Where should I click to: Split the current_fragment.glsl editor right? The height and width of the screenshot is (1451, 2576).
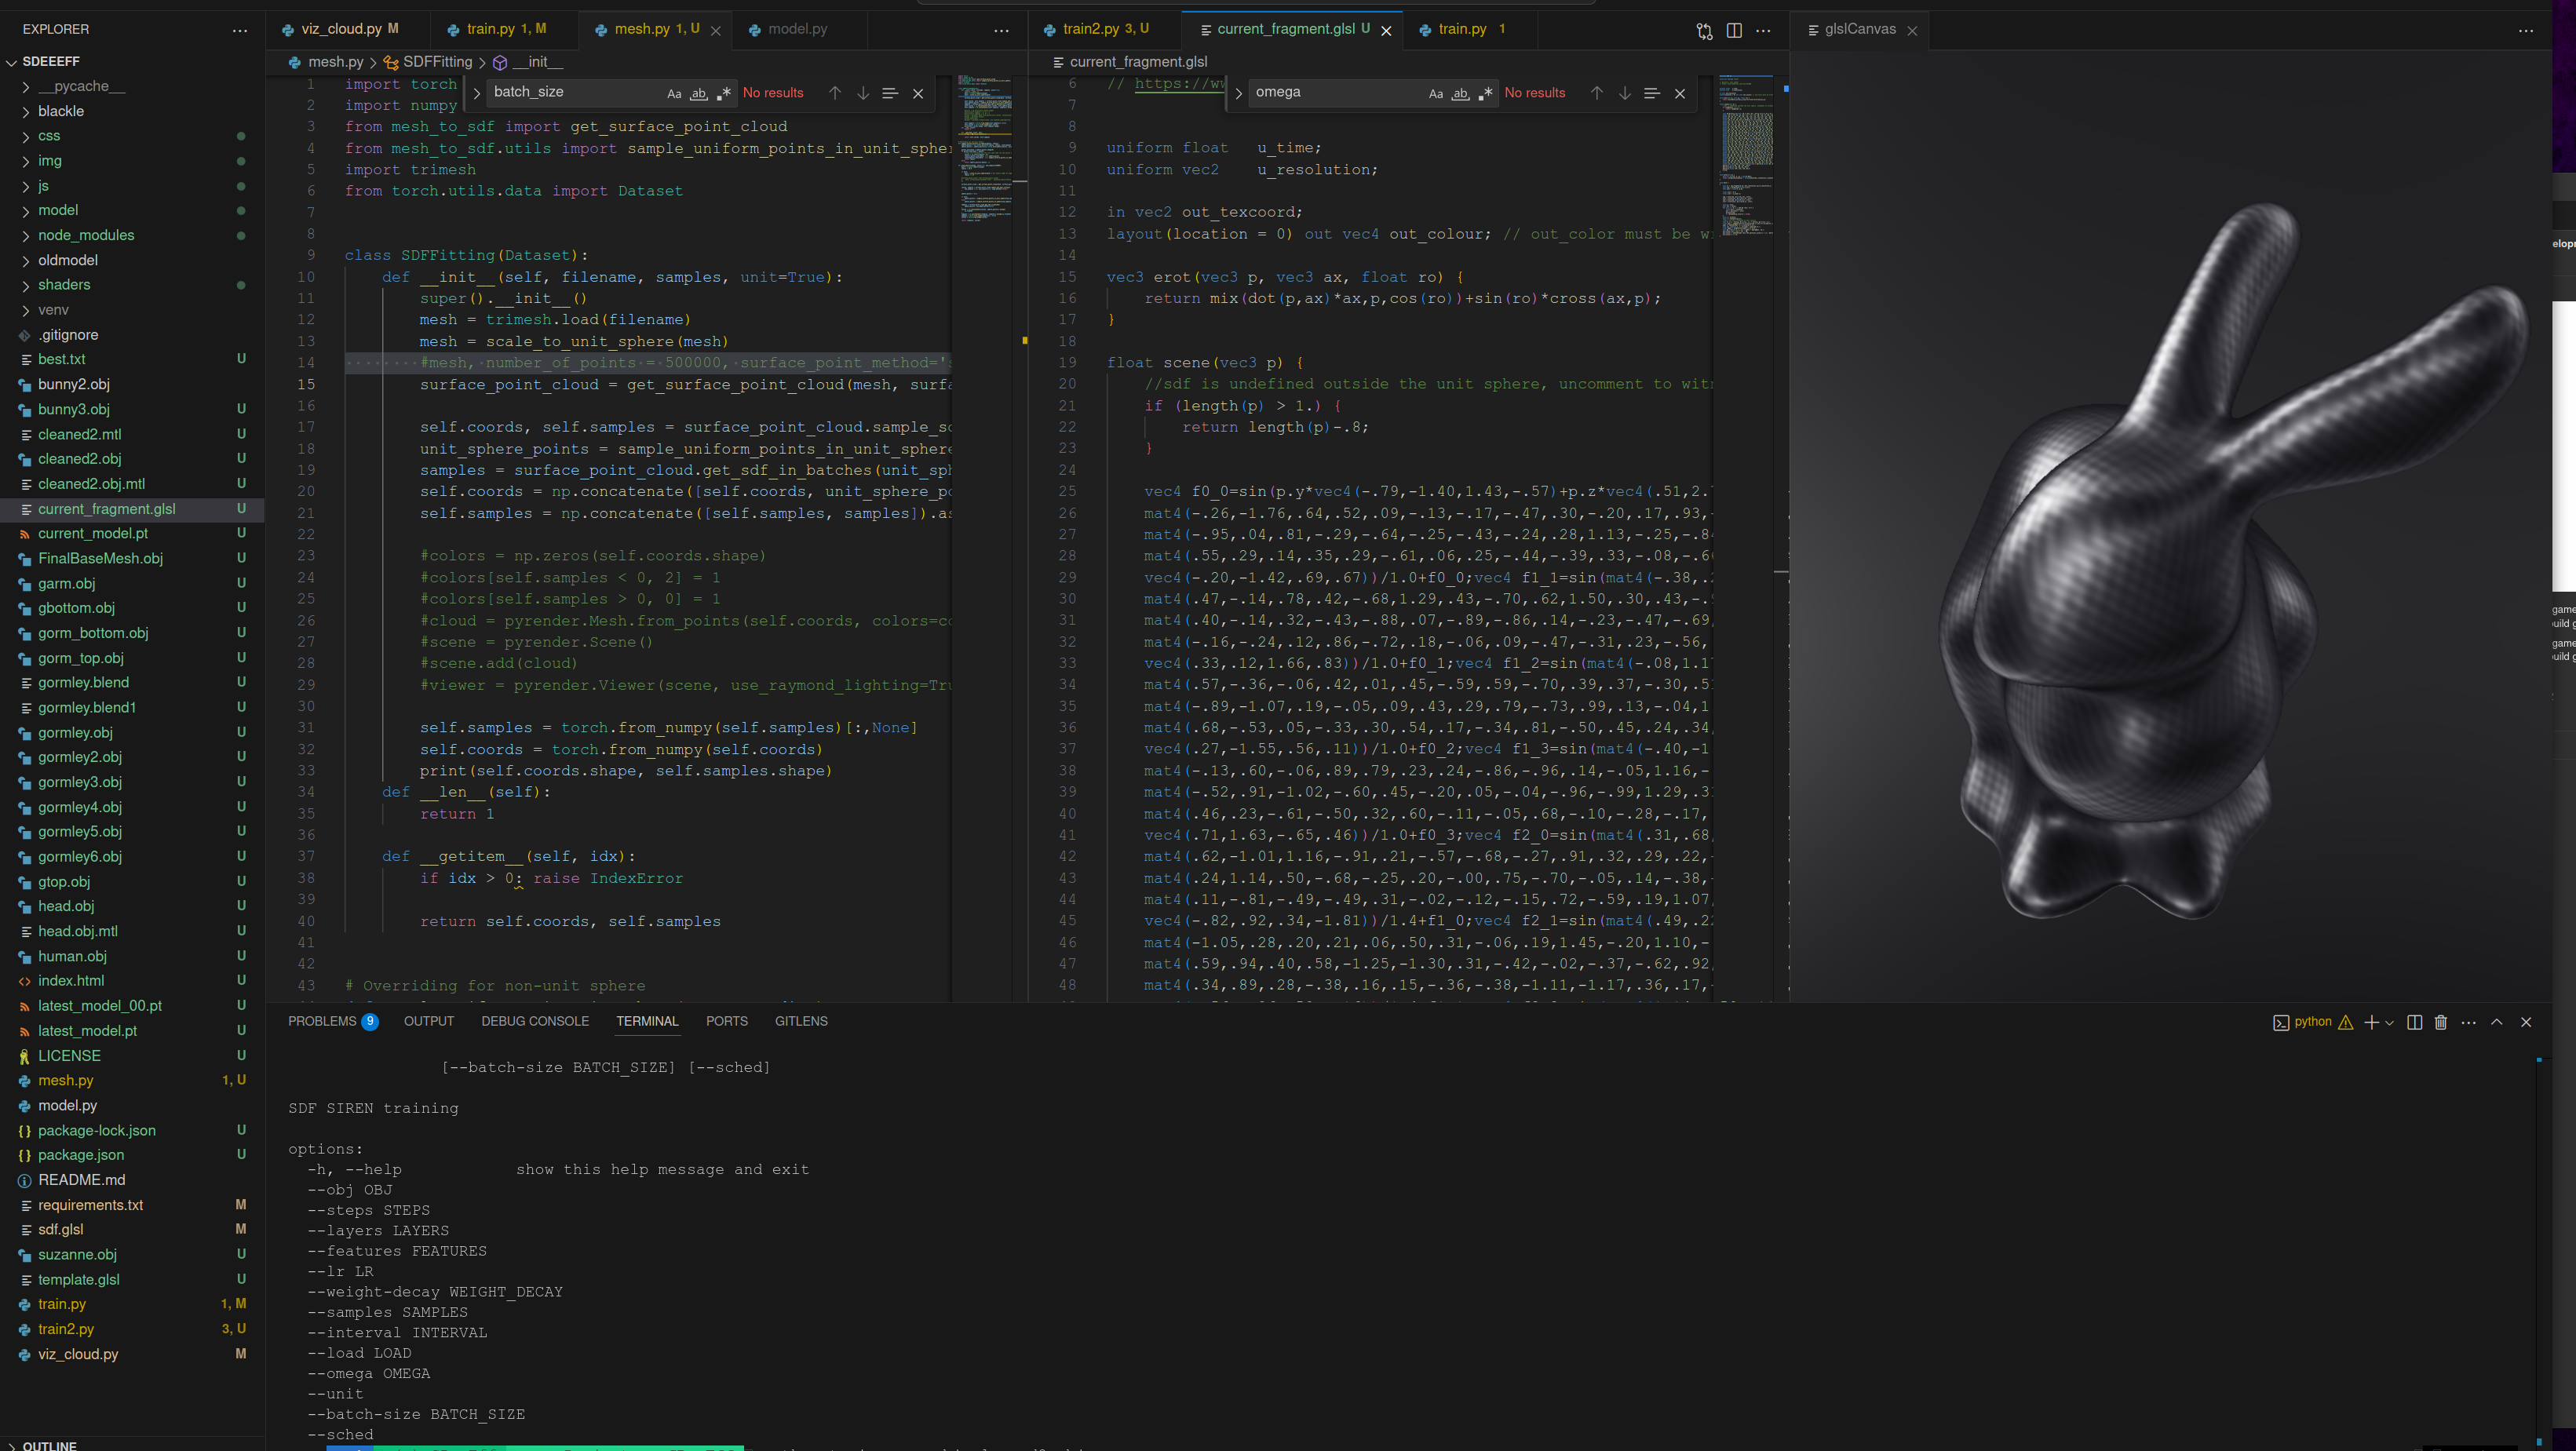pos(1734,30)
